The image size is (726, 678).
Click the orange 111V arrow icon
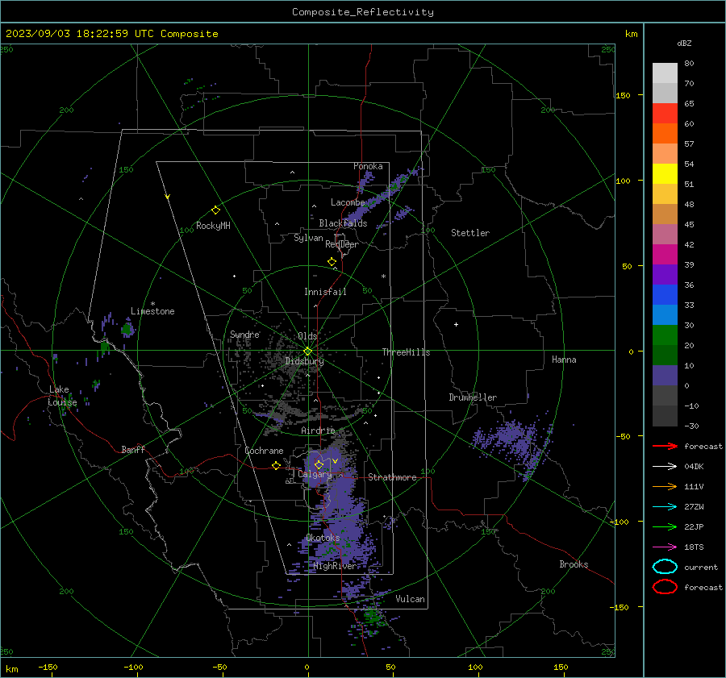(x=665, y=486)
